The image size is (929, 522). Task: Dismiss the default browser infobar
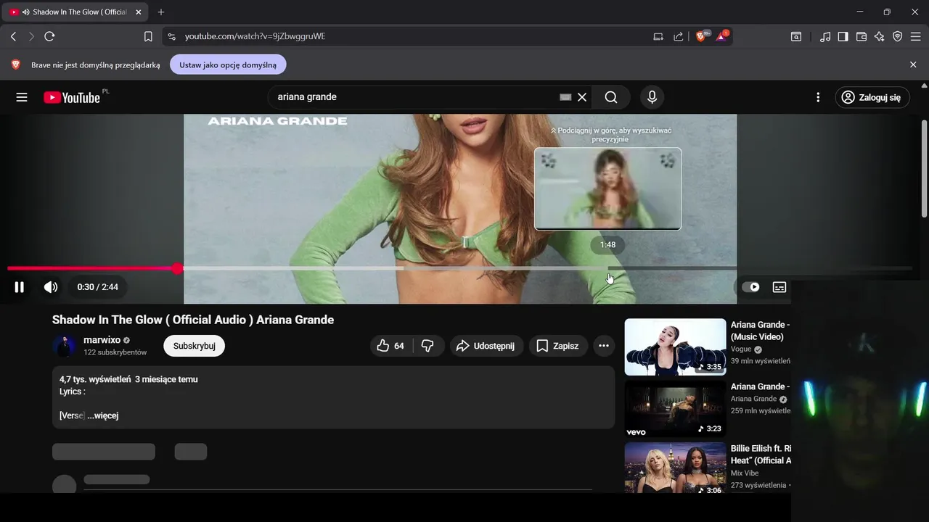point(913,65)
